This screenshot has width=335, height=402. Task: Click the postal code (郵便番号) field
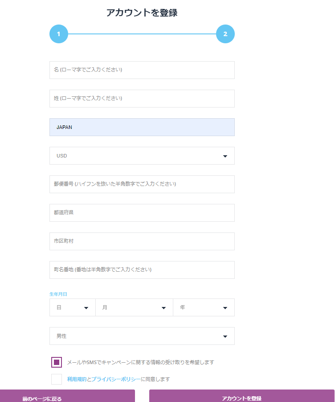click(x=142, y=184)
